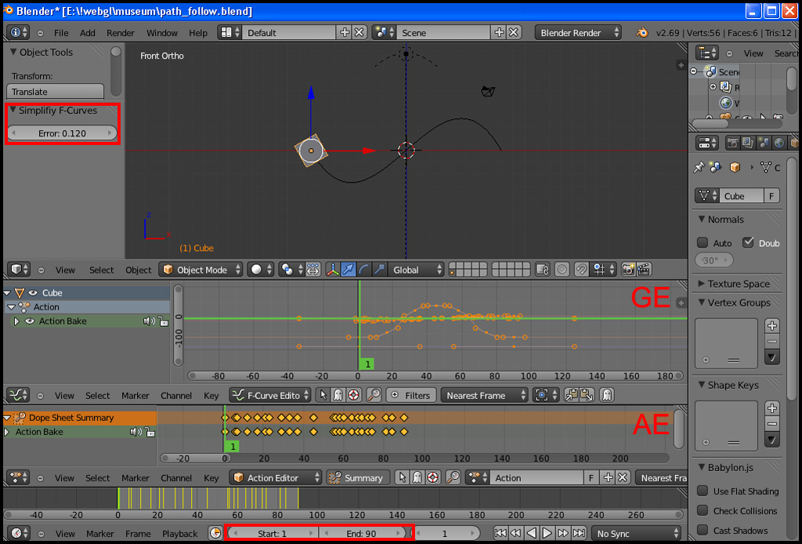This screenshot has width=802, height=544.
Task: Toggle the Double Sided checkbox
Action: pos(748,242)
